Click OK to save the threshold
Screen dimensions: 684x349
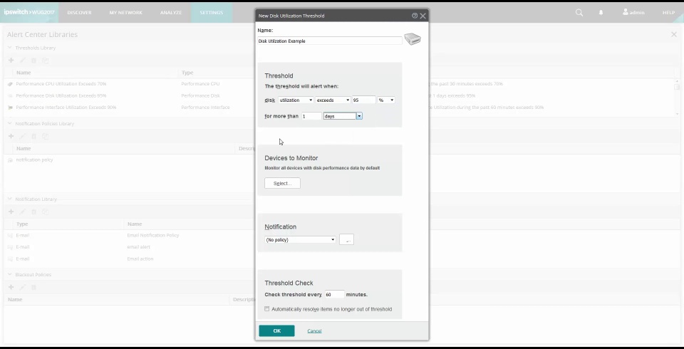click(276, 330)
